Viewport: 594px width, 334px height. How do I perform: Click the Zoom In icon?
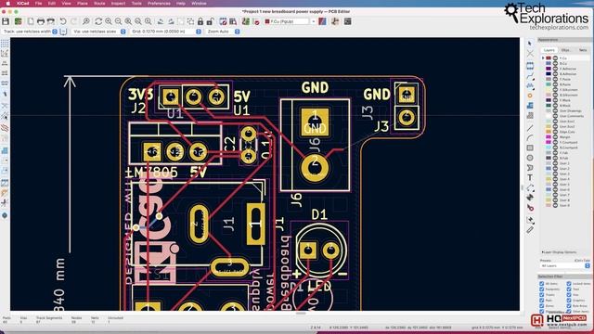109,21
